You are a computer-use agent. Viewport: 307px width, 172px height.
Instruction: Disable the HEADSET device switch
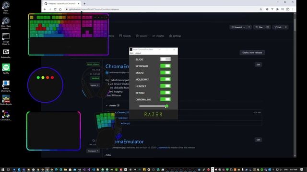(x=165, y=86)
